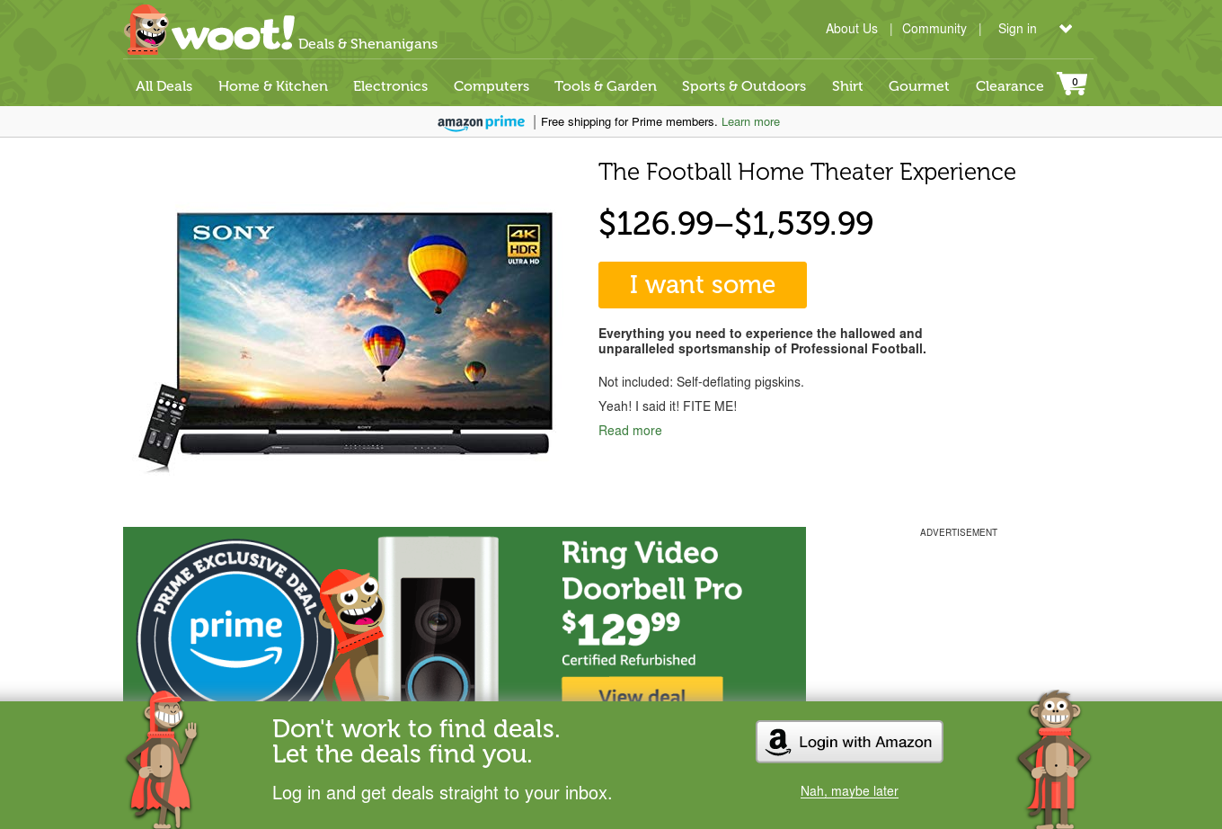This screenshot has height=829, width=1222.
Task: Click the waving monkey mascot at the bottom left
Action: [161, 760]
